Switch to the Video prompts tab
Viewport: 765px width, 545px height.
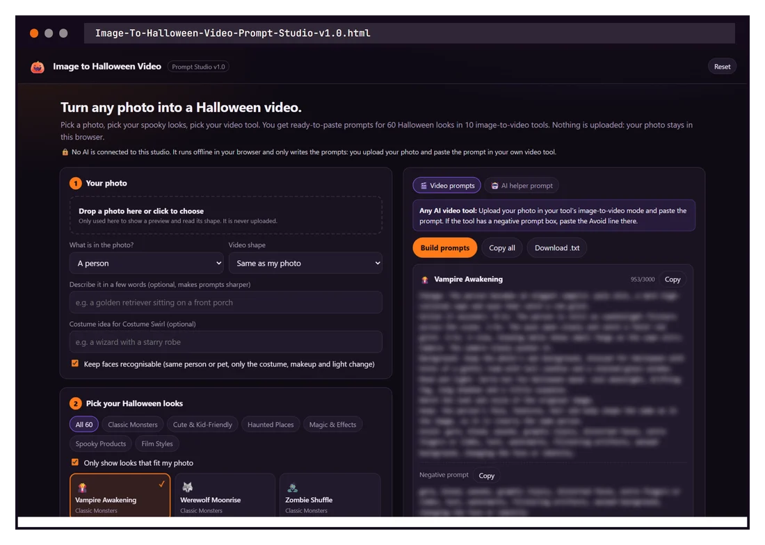(x=447, y=186)
